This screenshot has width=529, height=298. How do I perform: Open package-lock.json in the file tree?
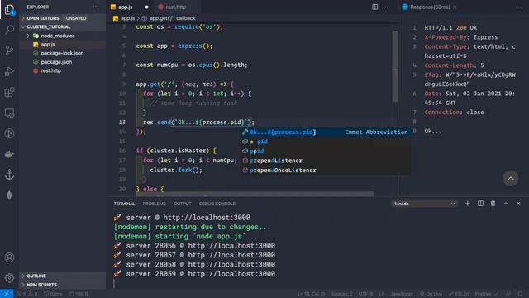click(x=63, y=53)
